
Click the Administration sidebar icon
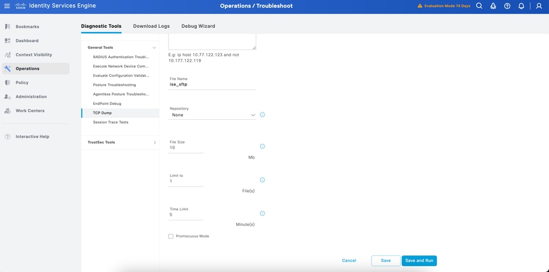[x=7, y=97]
